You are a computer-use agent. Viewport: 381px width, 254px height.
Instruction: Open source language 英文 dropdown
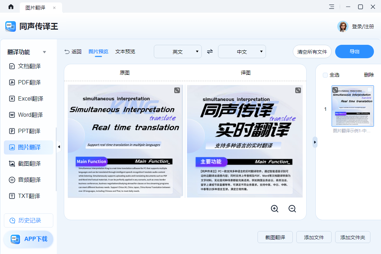pos(178,52)
